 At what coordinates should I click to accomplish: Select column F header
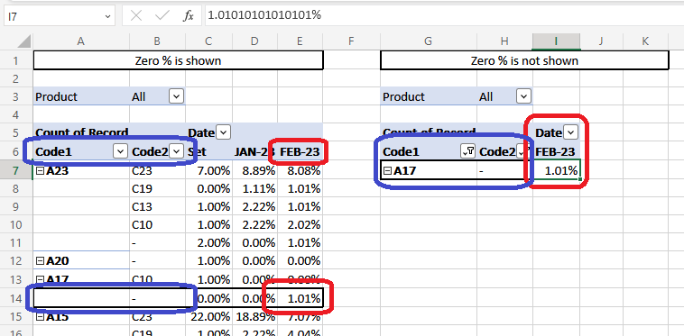point(351,41)
